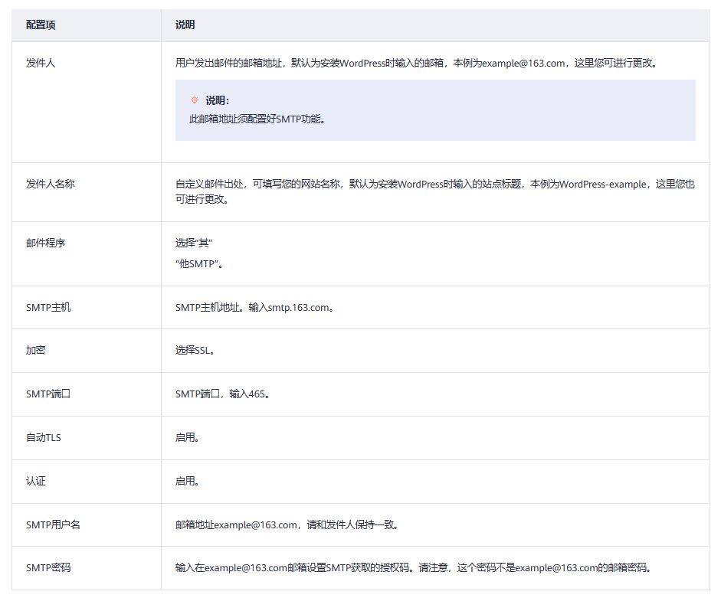Click the text “他SMTP”。
Image resolution: width=721 pixels, height=598 pixels.
[x=199, y=264]
